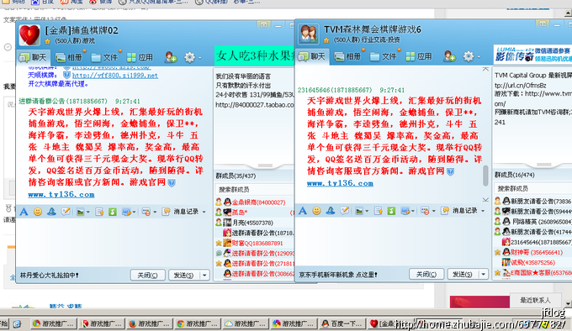This screenshot has width=572, height=331.
Task: Click 关闭(C) button in TVM森林舞会 window
Action: [426, 274]
